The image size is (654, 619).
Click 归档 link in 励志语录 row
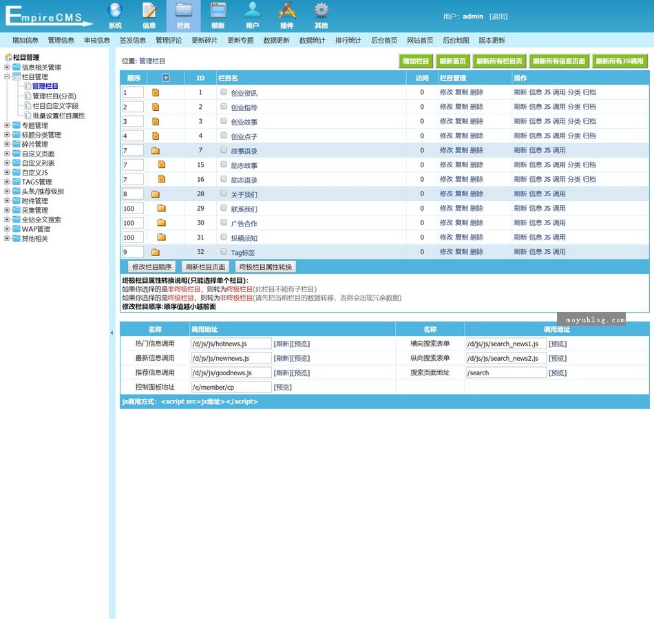click(x=589, y=179)
